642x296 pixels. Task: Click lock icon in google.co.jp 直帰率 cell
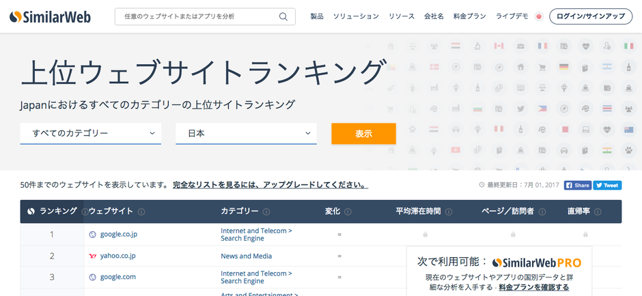click(585, 235)
